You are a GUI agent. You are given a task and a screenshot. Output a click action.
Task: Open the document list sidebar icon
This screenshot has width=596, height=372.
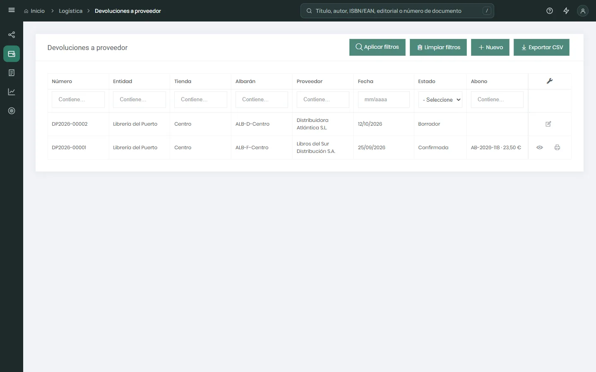point(12,73)
